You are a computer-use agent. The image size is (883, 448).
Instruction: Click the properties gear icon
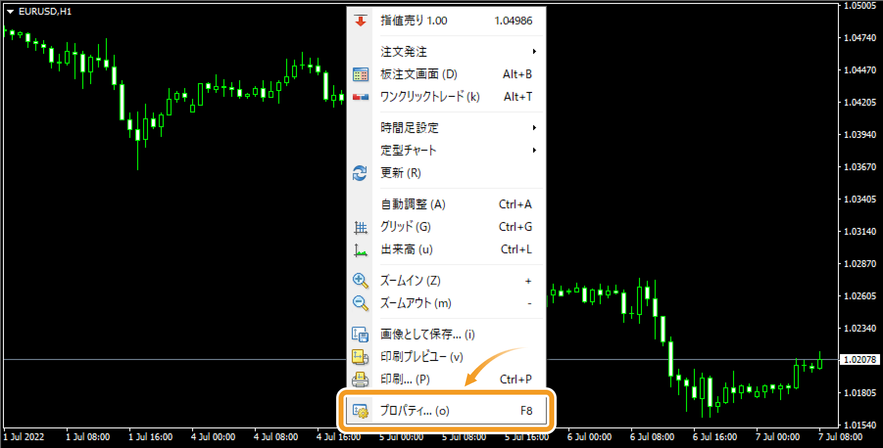pyautogui.click(x=361, y=411)
